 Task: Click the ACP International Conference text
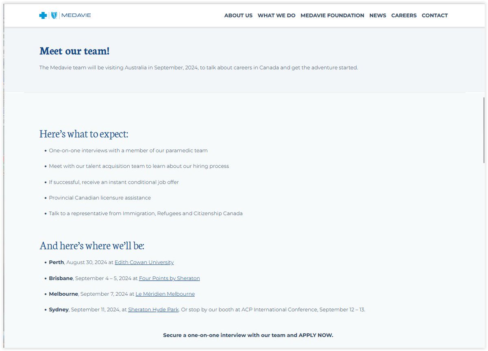pyautogui.click(x=279, y=310)
